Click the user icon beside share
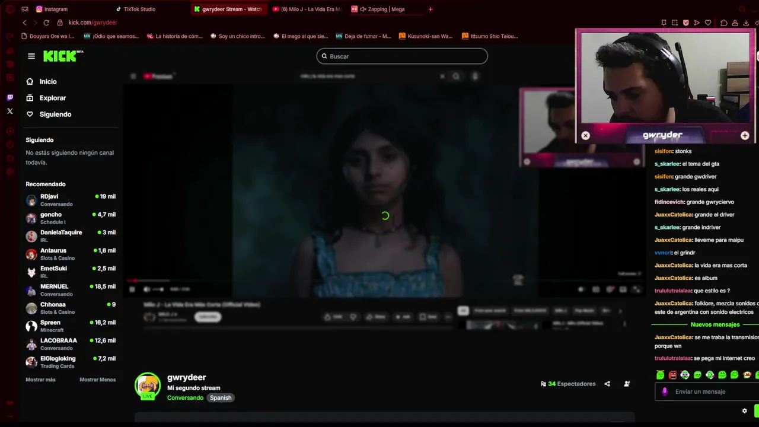This screenshot has width=759, height=427. (x=627, y=384)
